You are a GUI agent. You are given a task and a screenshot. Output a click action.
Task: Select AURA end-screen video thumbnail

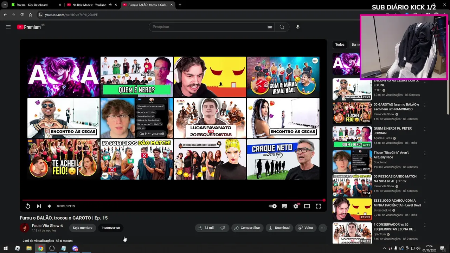tap(64, 77)
